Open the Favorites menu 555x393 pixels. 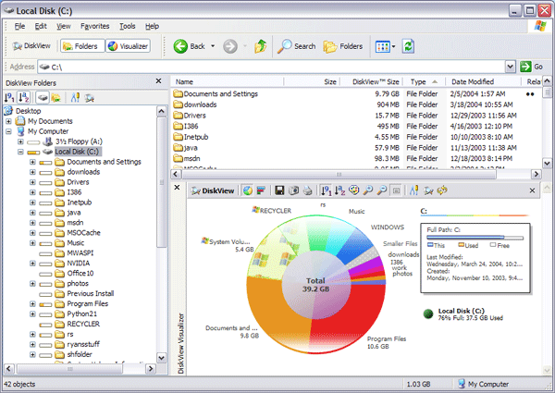click(x=95, y=26)
